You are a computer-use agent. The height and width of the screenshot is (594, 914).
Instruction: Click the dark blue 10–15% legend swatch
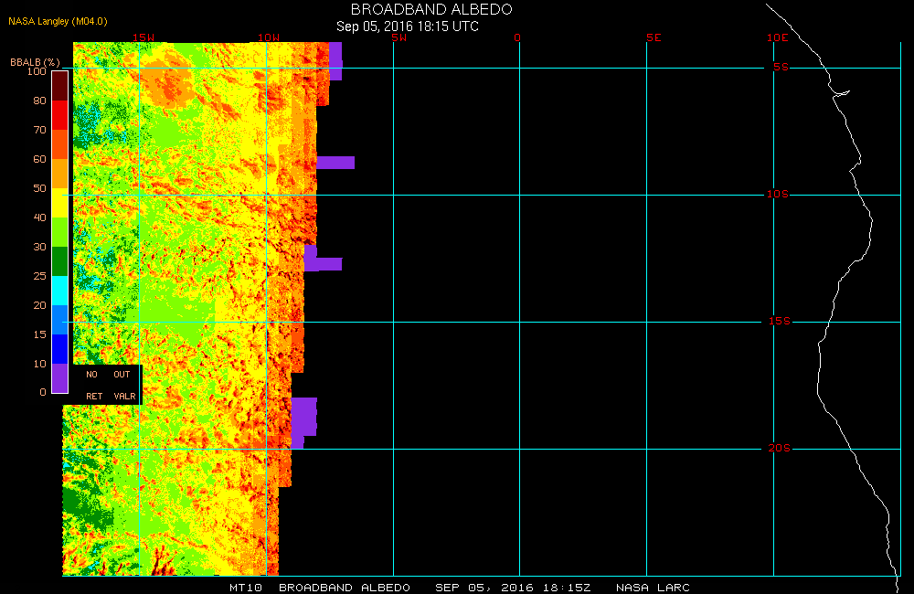(x=59, y=348)
